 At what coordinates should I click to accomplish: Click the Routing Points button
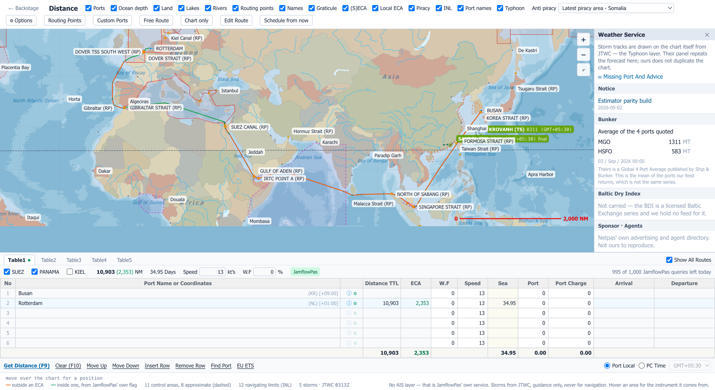pos(65,20)
